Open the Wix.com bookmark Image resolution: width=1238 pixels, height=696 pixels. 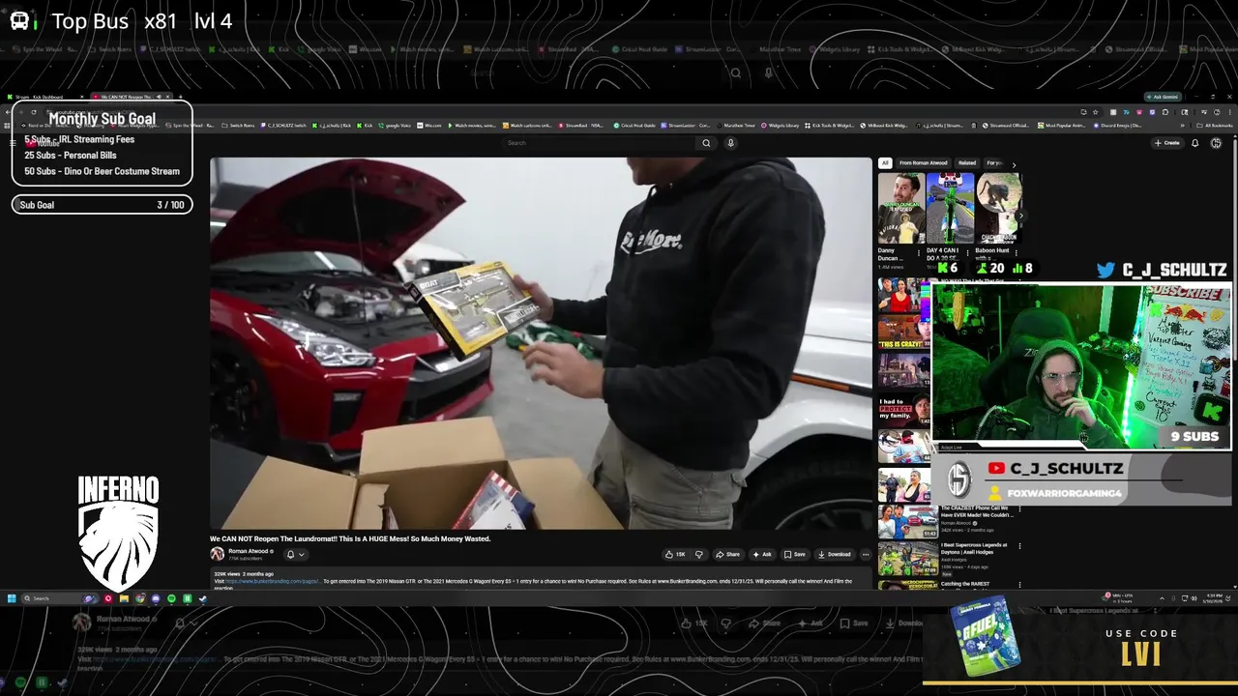429,125
